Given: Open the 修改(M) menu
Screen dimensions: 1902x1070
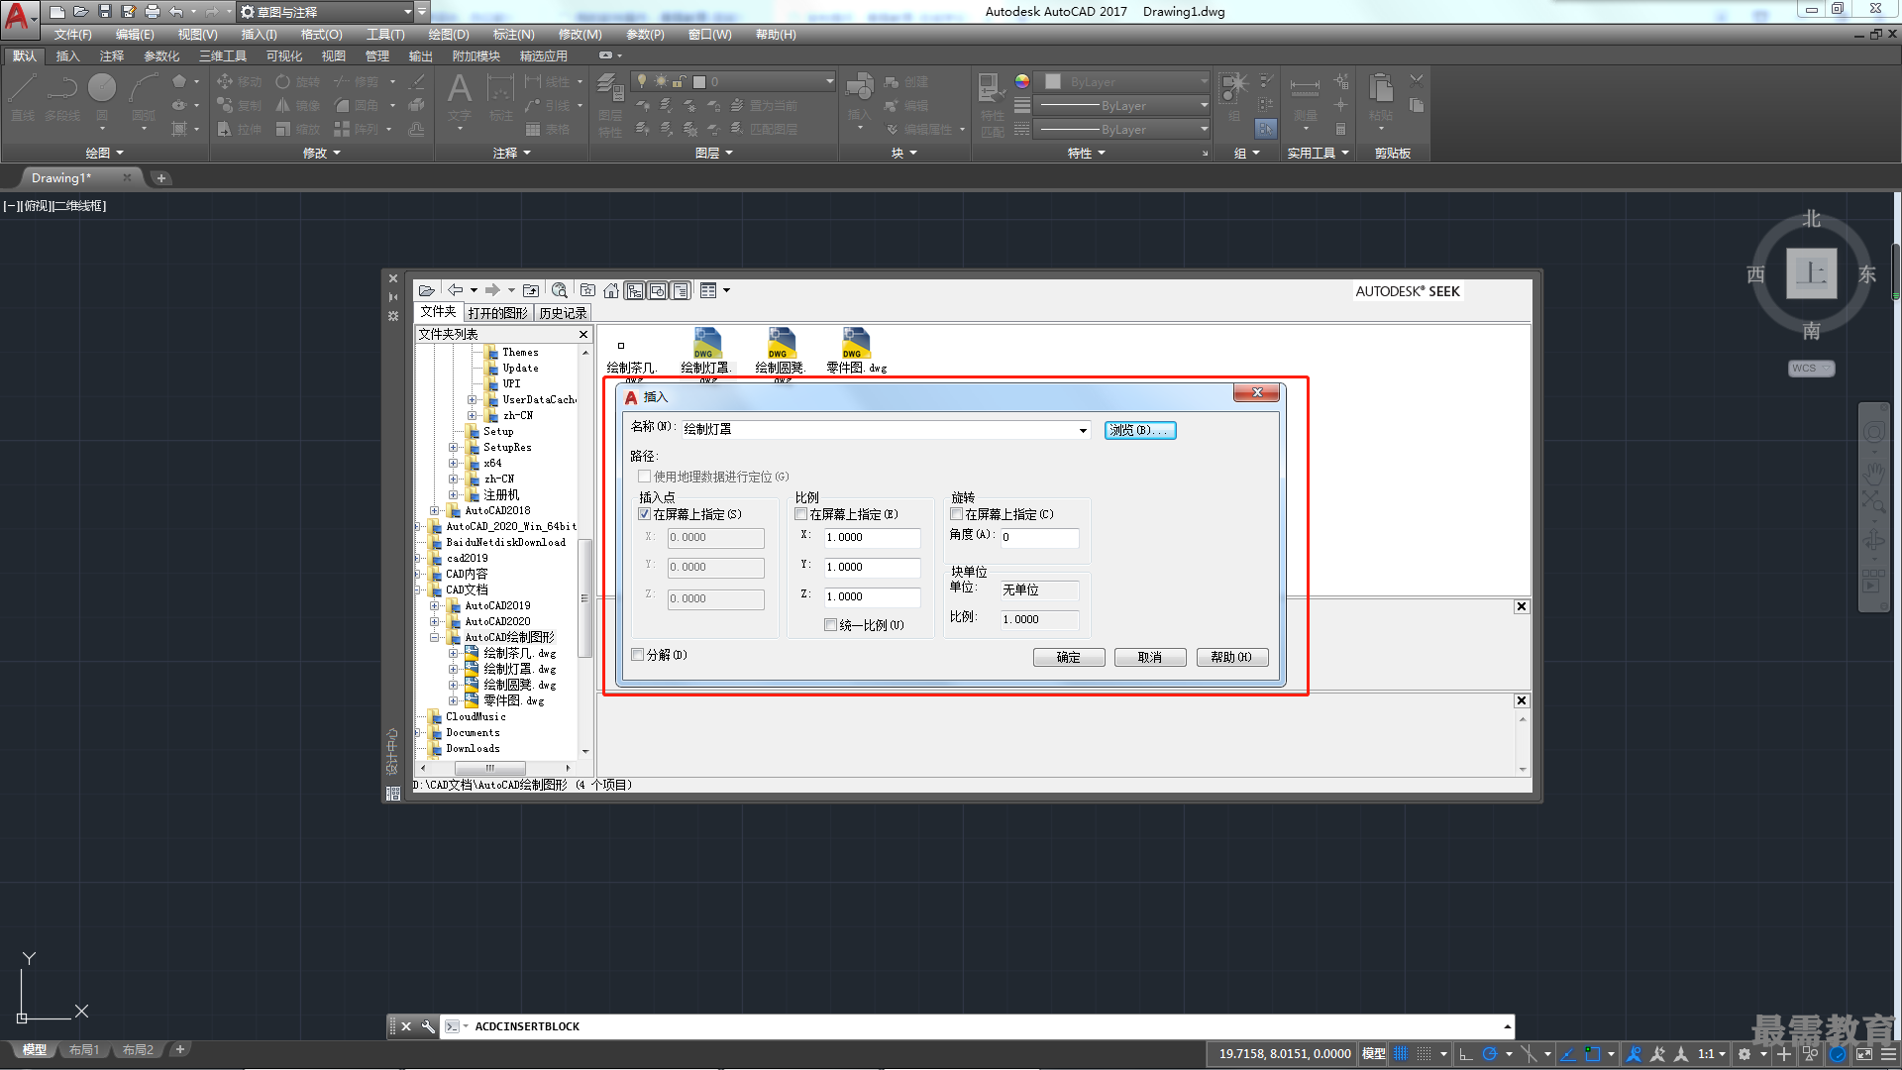Looking at the screenshot, I should (580, 35).
